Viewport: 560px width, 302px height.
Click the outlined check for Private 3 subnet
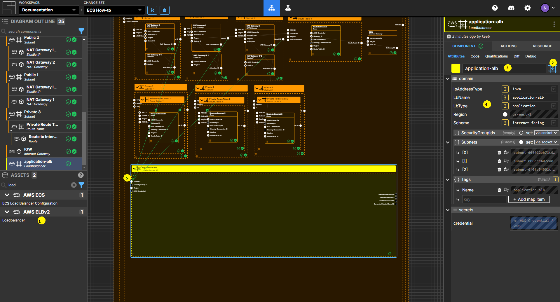point(68,114)
